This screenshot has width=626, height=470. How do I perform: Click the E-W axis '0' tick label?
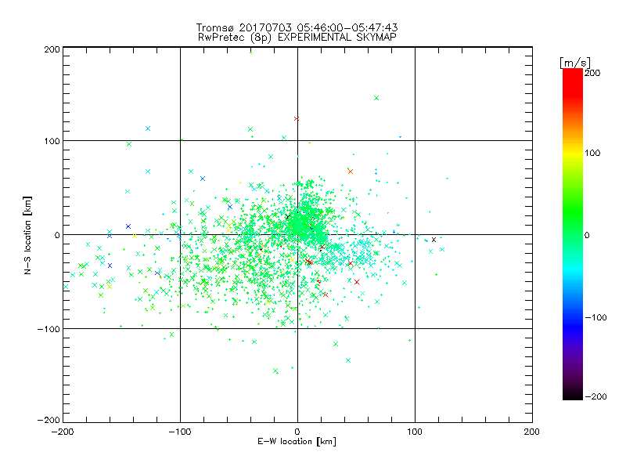click(297, 432)
